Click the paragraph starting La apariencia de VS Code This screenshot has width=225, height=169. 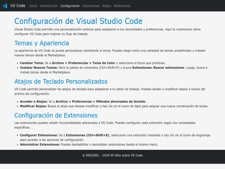pyautogui.click(x=110, y=53)
